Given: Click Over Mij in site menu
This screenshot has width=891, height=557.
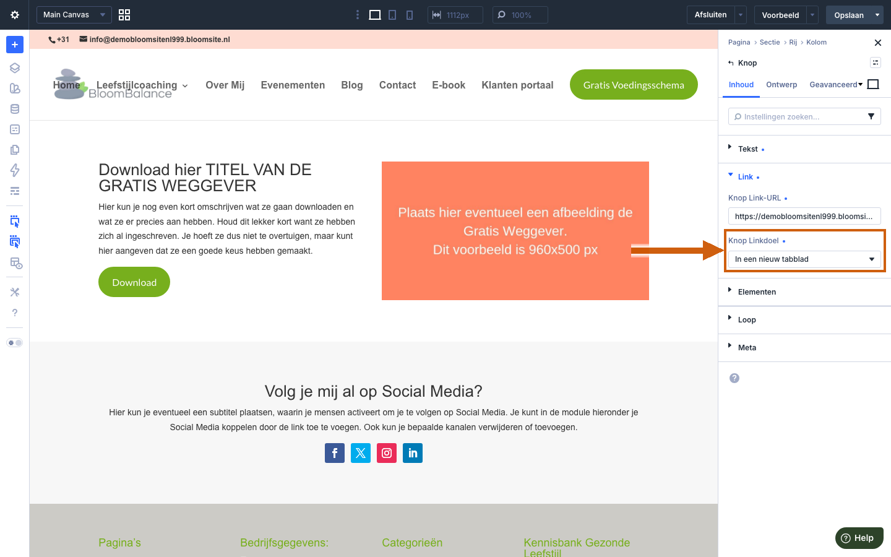Looking at the screenshot, I should coord(225,85).
